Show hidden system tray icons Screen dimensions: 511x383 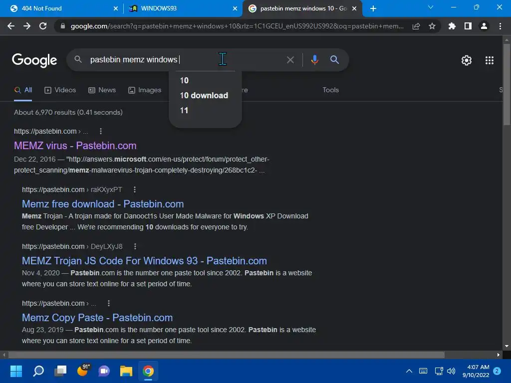(x=409, y=371)
